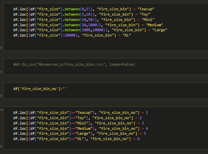Click the line setting fire_size_bin_no = 2
208x154 pixels.
77,118
